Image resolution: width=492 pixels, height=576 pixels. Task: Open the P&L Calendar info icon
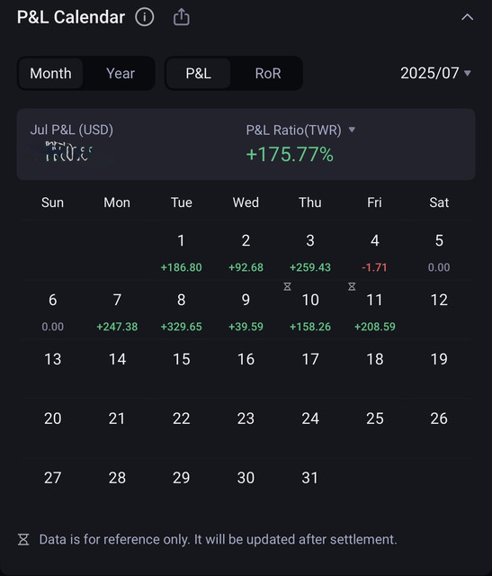click(145, 17)
